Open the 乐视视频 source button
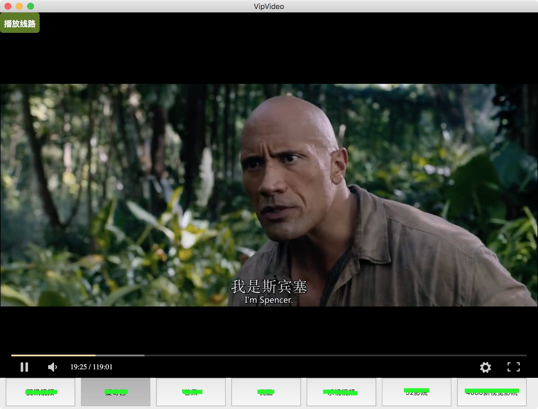The image size is (538, 409). pyautogui.click(x=341, y=392)
